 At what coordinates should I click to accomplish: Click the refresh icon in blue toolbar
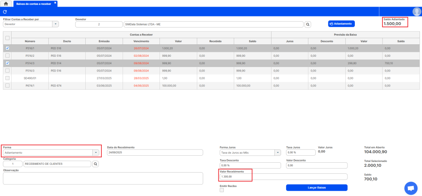5,12
